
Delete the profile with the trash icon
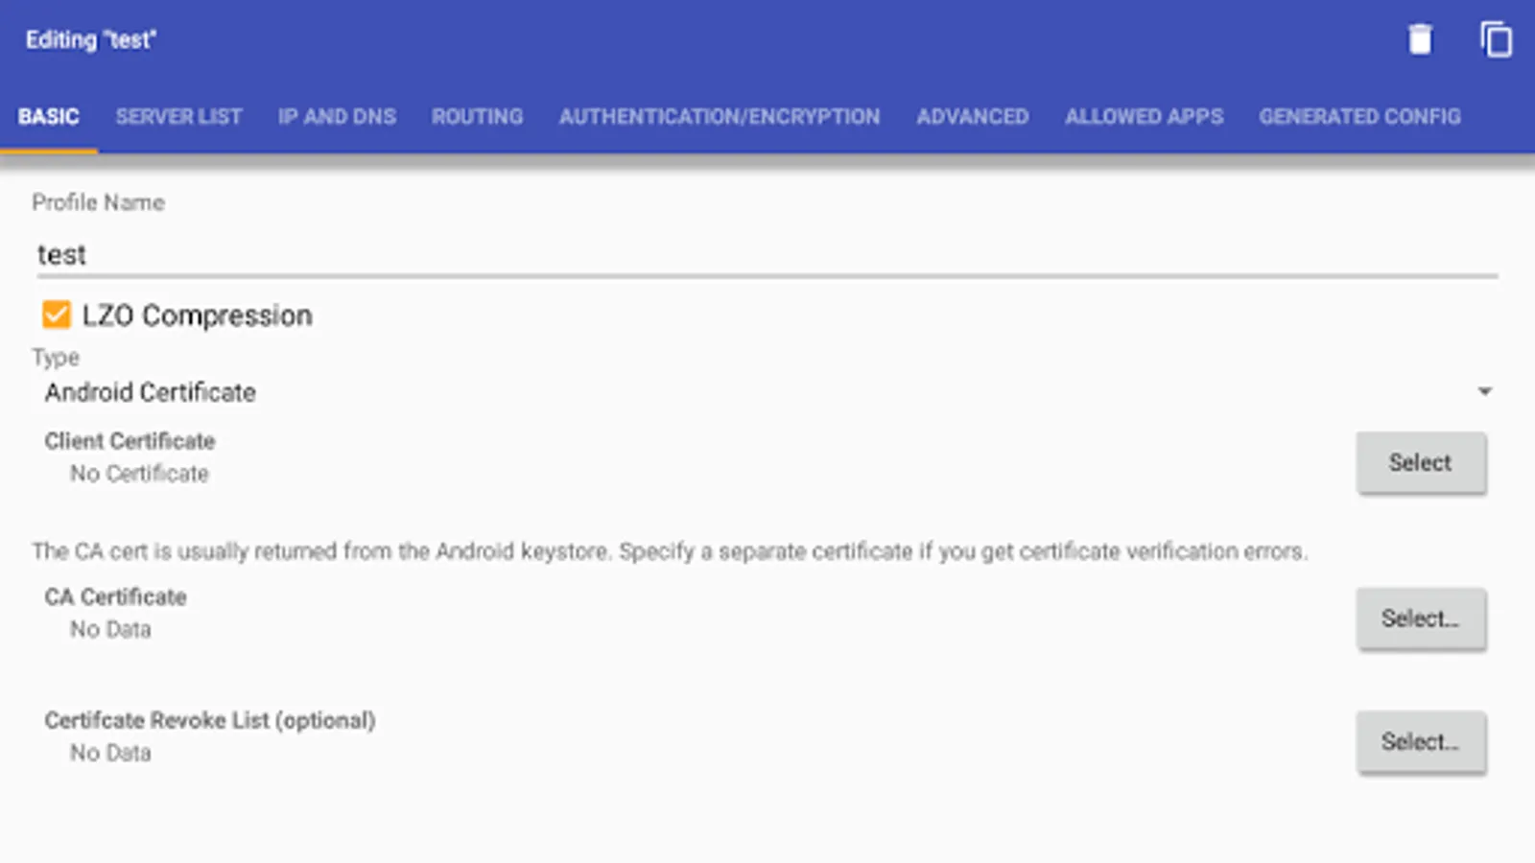pos(1420,39)
